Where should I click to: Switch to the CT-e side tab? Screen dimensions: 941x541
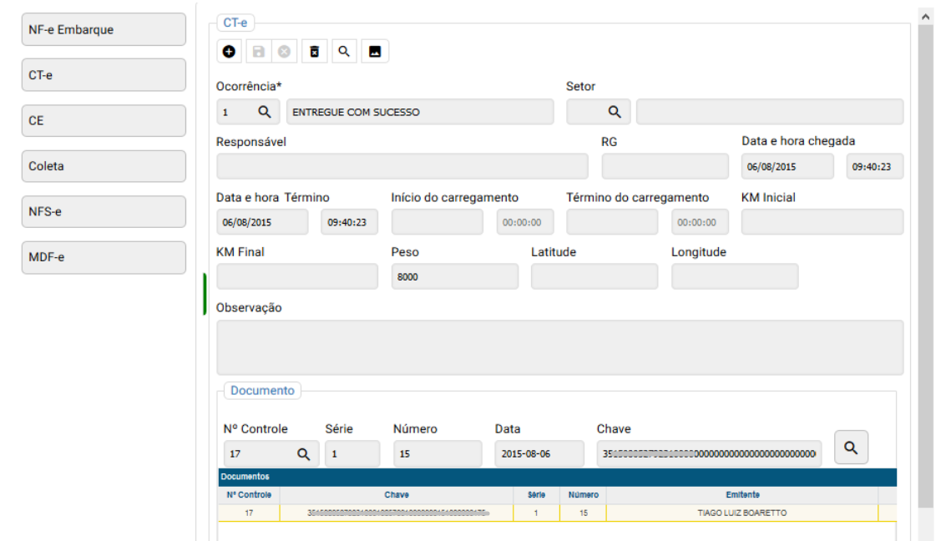tap(104, 75)
